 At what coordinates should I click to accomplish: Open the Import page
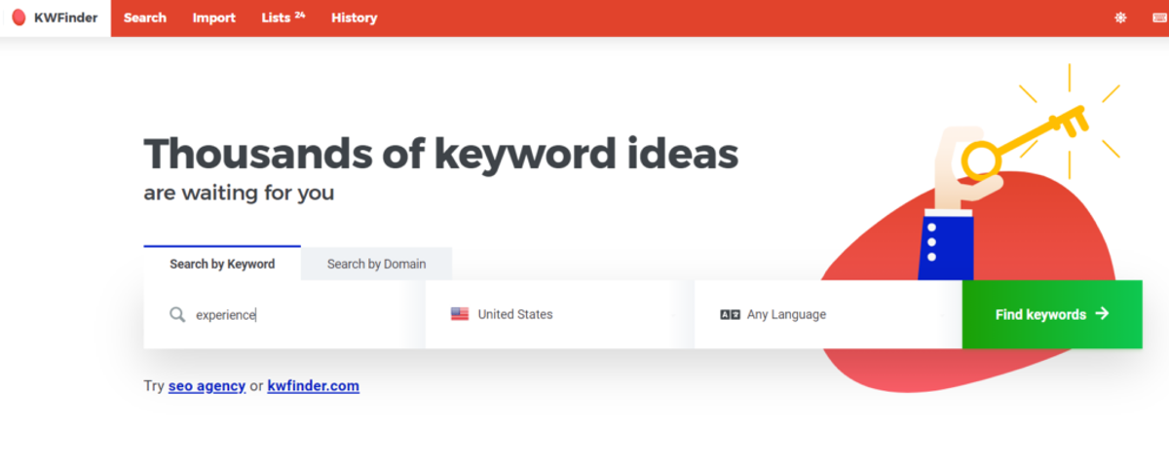[214, 18]
